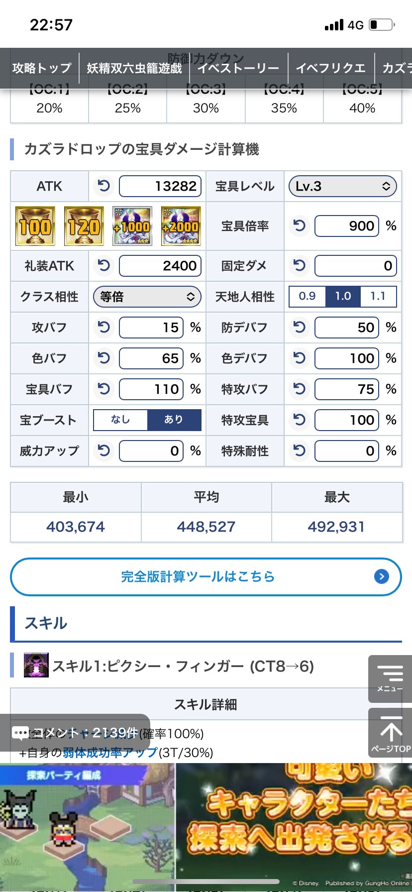Click the gold Lv 100 grail icon
The width and height of the screenshot is (412, 892).
click(35, 226)
